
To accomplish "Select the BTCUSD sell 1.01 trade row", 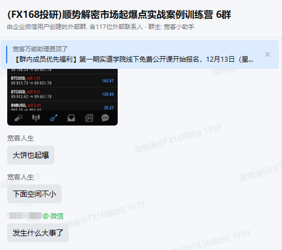I will coord(62,81).
